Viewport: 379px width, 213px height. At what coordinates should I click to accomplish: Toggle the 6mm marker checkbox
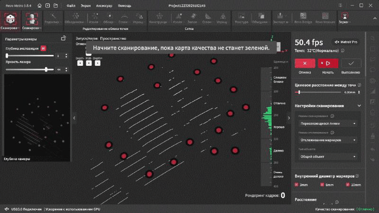pyautogui.click(x=322, y=185)
